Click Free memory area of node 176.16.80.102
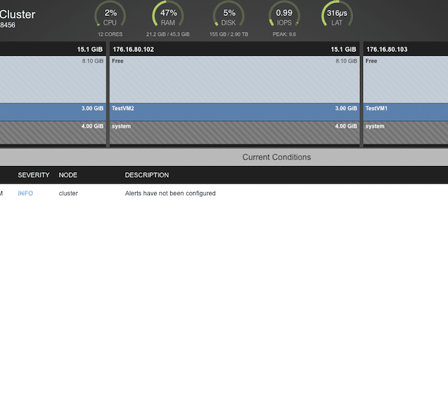This screenshot has width=448, height=401. point(234,80)
